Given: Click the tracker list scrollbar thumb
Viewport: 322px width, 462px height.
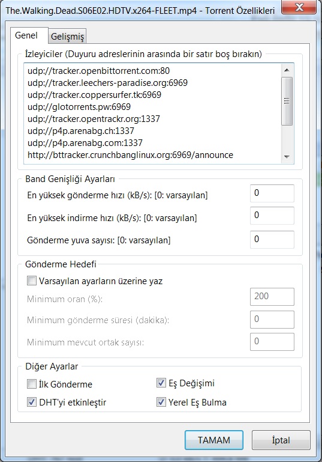Looking at the screenshot, I should (287, 101).
